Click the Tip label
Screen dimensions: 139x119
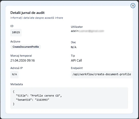(73, 56)
